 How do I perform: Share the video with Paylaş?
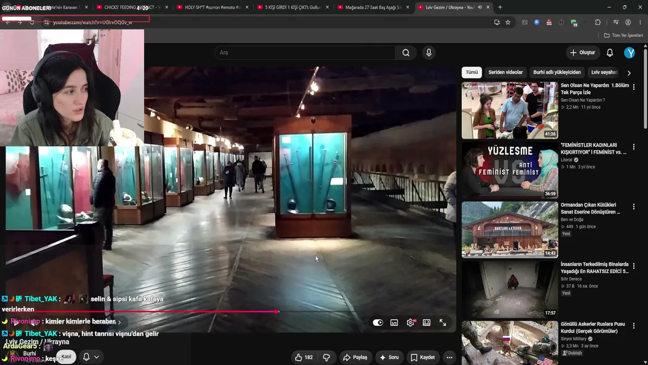point(355,357)
